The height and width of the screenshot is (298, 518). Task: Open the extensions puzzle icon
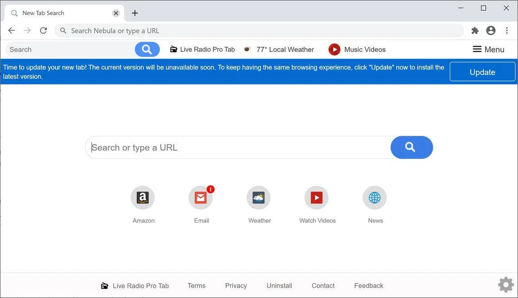[475, 31]
